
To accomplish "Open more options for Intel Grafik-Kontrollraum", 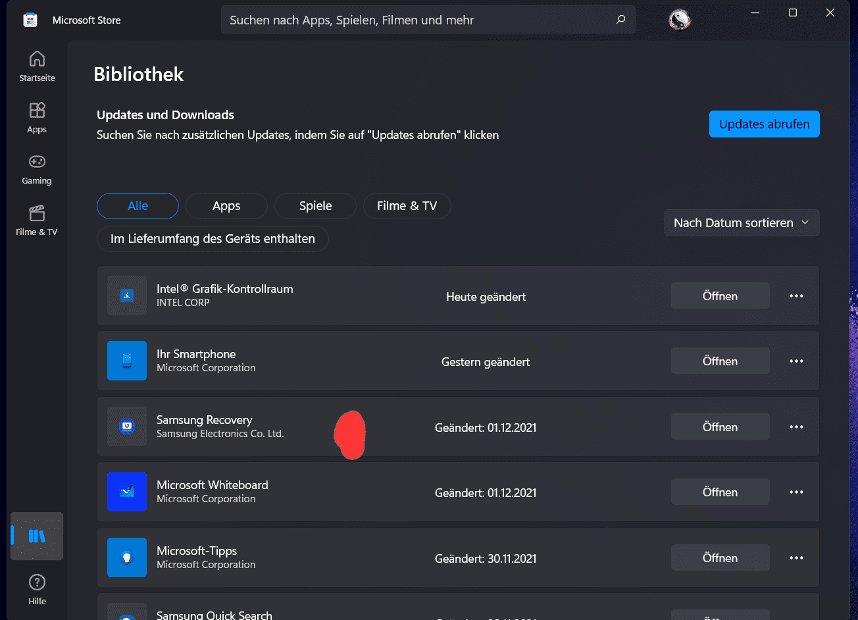I will click(x=796, y=296).
